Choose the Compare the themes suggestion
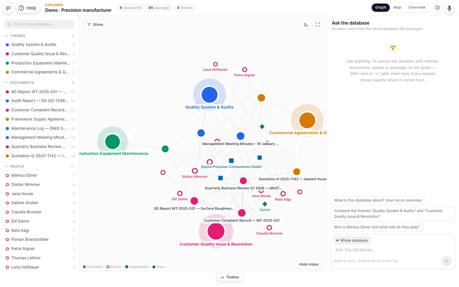The height and width of the screenshot is (287, 459). (x=393, y=214)
